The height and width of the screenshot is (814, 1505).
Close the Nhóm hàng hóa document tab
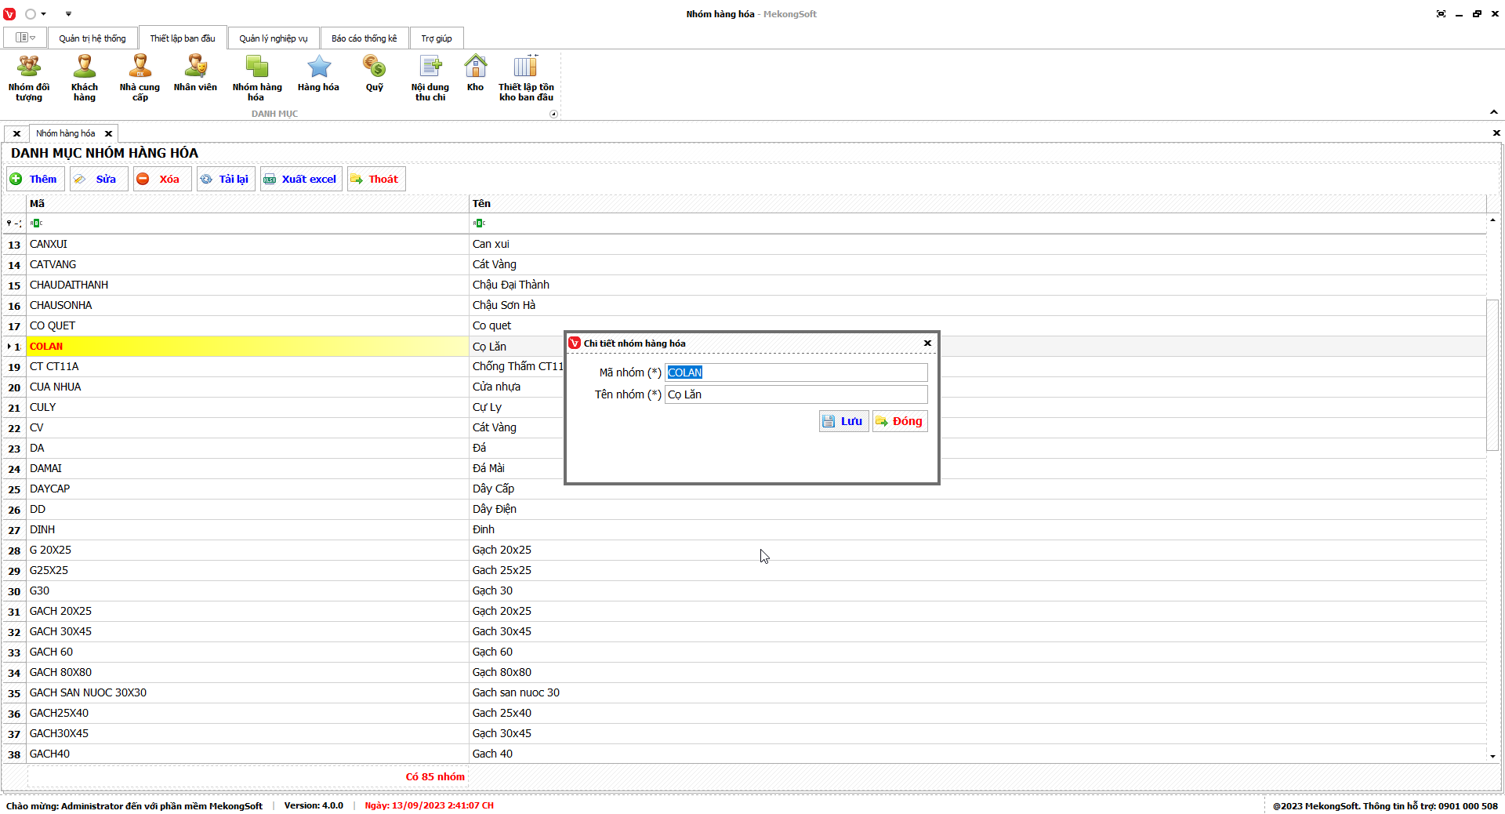click(x=109, y=134)
